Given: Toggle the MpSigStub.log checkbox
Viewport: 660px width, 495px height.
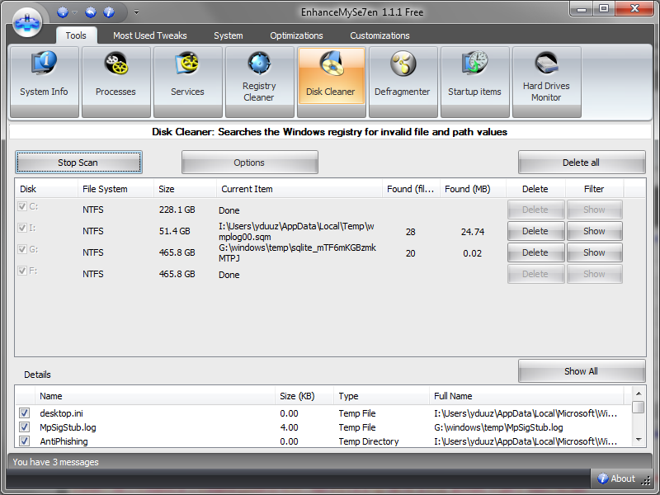Looking at the screenshot, I should [25, 427].
